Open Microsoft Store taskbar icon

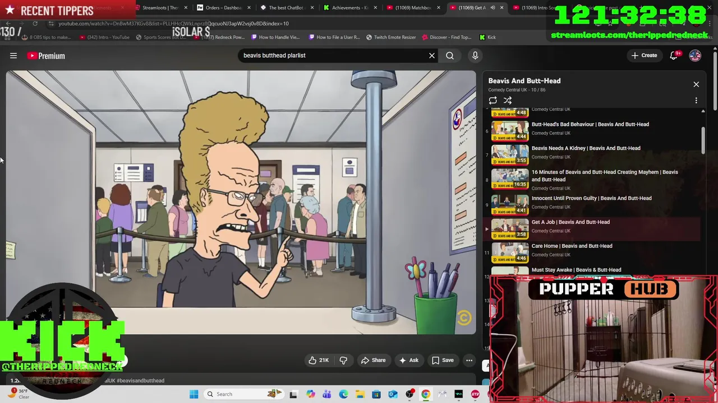coord(376,394)
